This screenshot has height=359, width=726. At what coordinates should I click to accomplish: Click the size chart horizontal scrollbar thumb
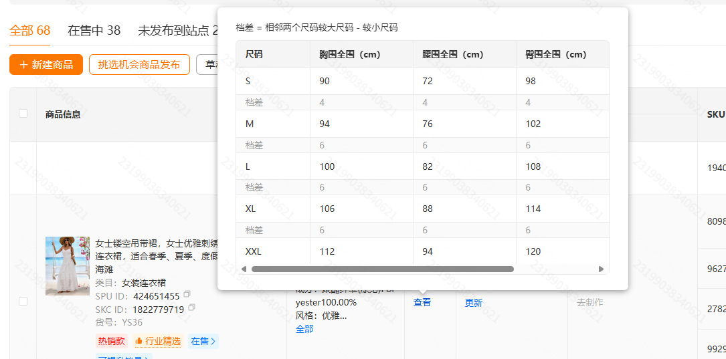pyautogui.click(x=383, y=269)
